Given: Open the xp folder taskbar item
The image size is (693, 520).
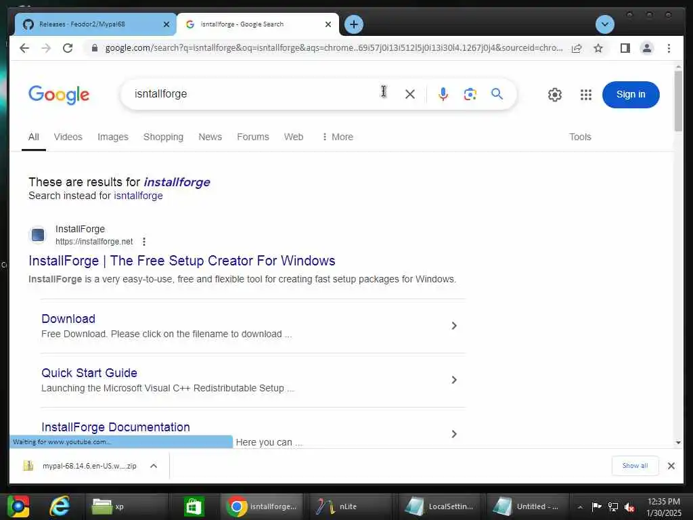Looking at the screenshot, I should pyautogui.click(x=127, y=506).
